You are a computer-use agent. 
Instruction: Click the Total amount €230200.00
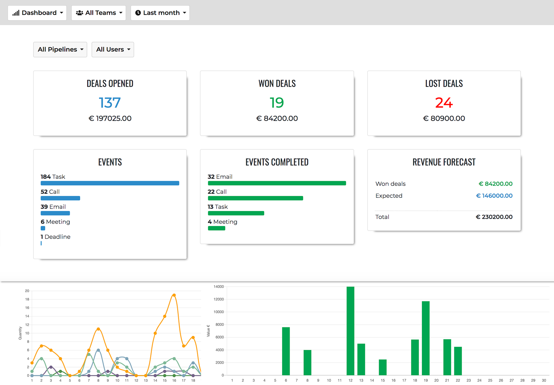click(493, 217)
